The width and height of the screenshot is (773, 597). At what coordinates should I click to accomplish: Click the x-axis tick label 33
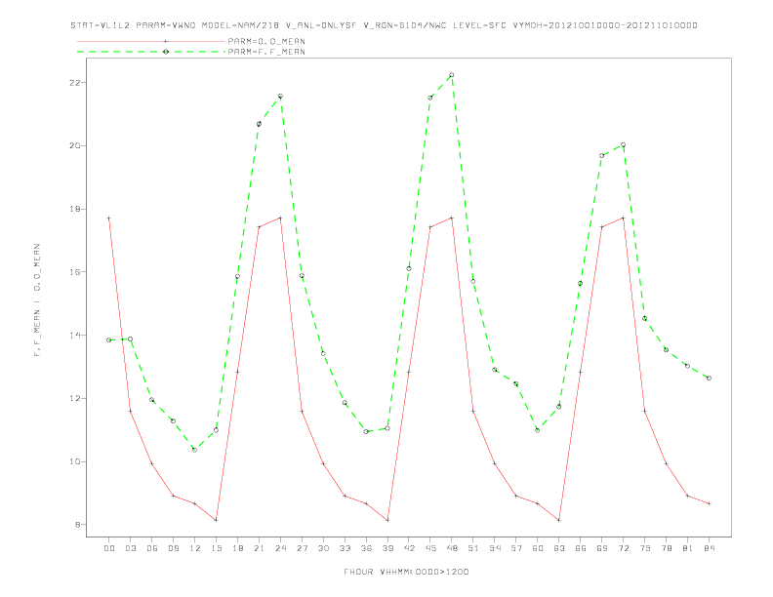click(x=345, y=548)
